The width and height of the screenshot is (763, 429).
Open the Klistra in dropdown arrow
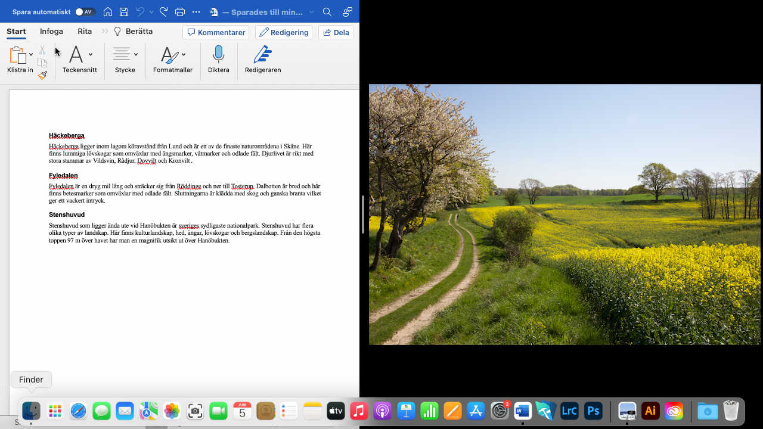31,55
